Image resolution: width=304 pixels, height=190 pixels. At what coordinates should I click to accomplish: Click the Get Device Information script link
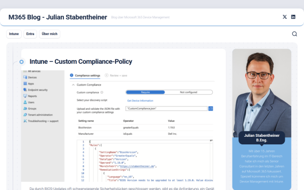[140, 101]
